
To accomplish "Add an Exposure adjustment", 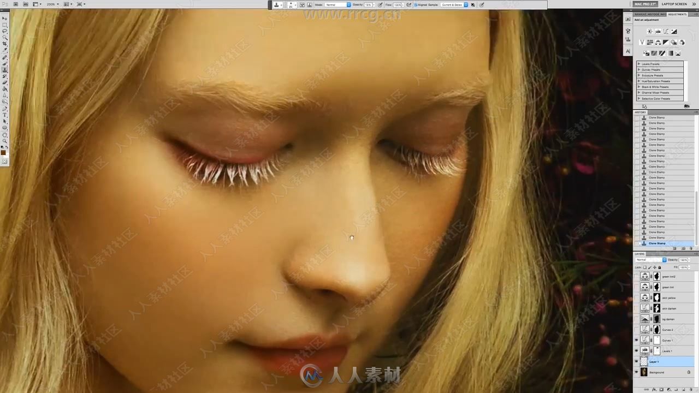I will (674, 31).
